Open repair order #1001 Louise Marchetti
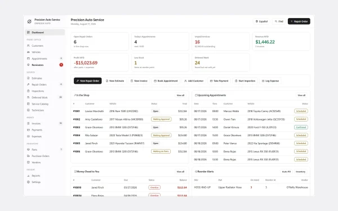338x211 pixels. (x=130, y=111)
